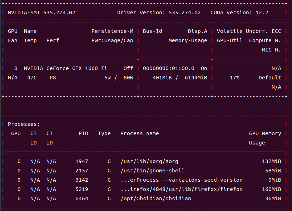Click the MIG M. header text
Image resolution: width=292 pixels, height=211 pixels.
point(271,50)
